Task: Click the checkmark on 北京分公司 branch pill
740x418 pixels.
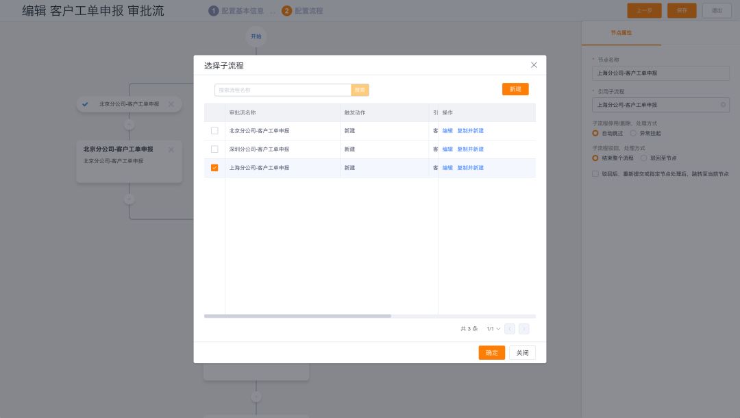Action: pyautogui.click(x=85, y=104)
